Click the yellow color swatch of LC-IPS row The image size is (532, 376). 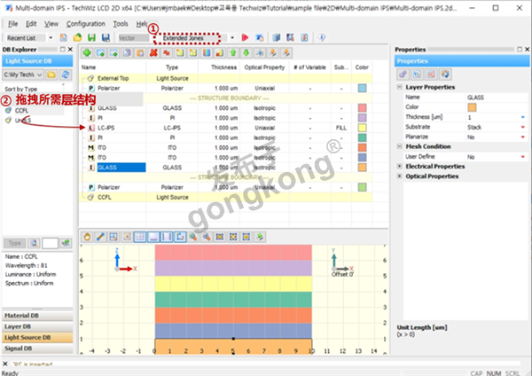(x=363, y=128)
